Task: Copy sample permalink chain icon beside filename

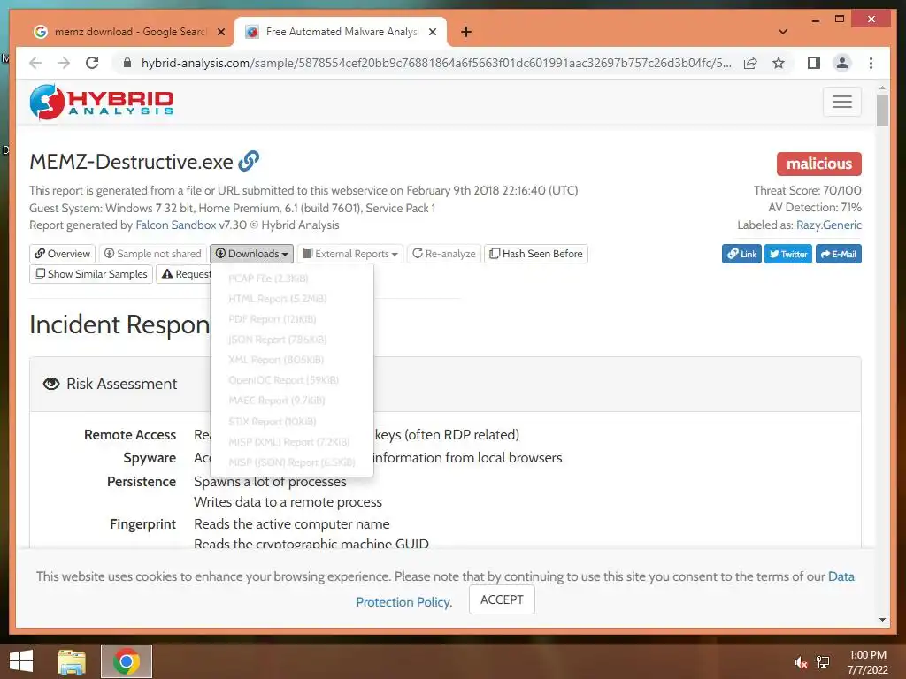Action: pos(249,161)
